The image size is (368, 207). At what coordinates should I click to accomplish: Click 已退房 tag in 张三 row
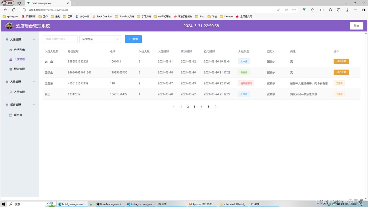pyautogui.click(x=339, y=94)
